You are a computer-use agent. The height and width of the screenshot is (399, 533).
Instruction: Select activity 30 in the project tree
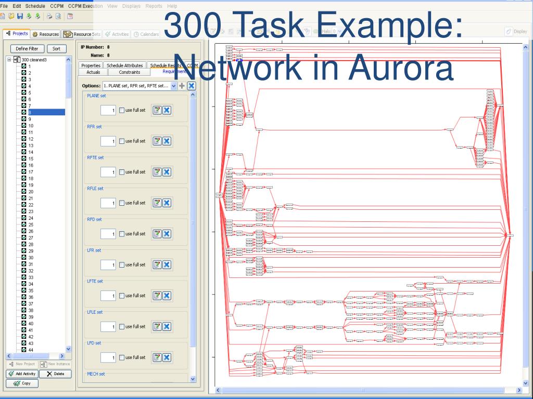tap(31, 258)
